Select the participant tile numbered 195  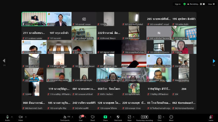[184, 19]
